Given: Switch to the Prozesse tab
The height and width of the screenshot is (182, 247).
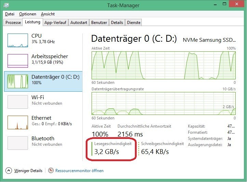Looking at the screenshot, I should tap(13, 22).
